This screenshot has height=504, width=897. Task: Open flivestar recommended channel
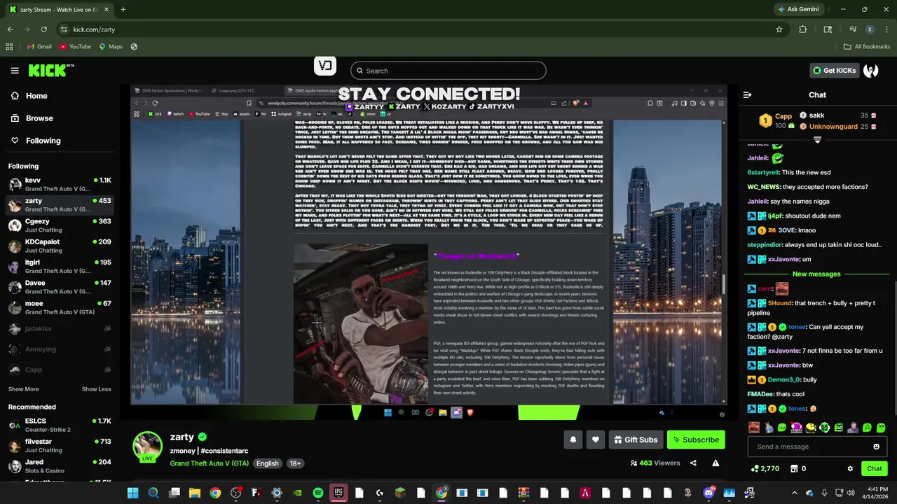[60, 445]
